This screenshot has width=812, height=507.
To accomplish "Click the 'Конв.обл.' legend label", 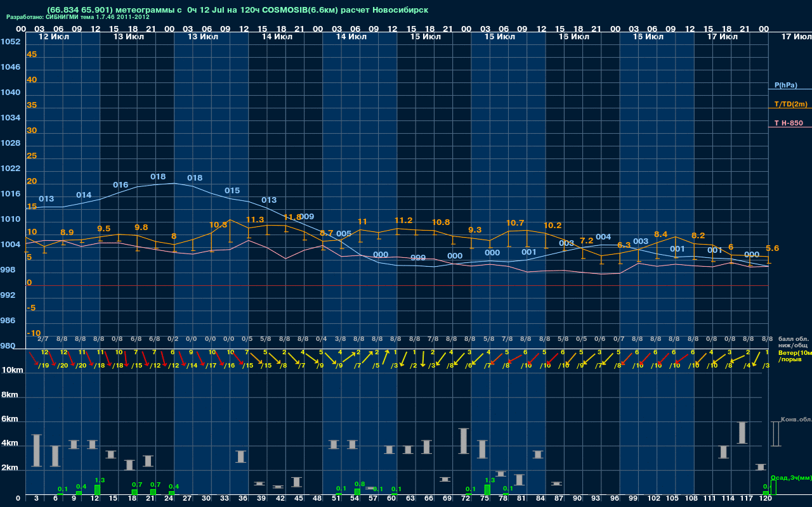I will coord(796,420).
